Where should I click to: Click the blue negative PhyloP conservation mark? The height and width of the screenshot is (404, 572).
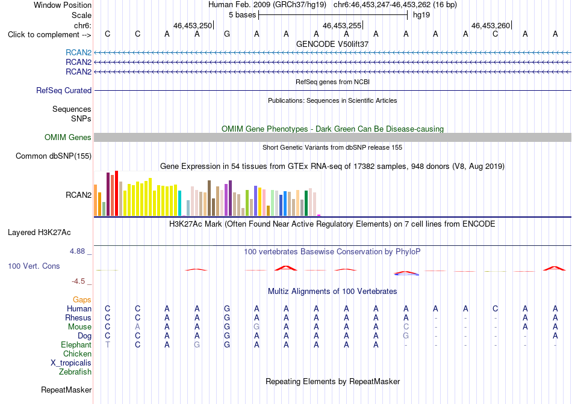tap(406, 274)
